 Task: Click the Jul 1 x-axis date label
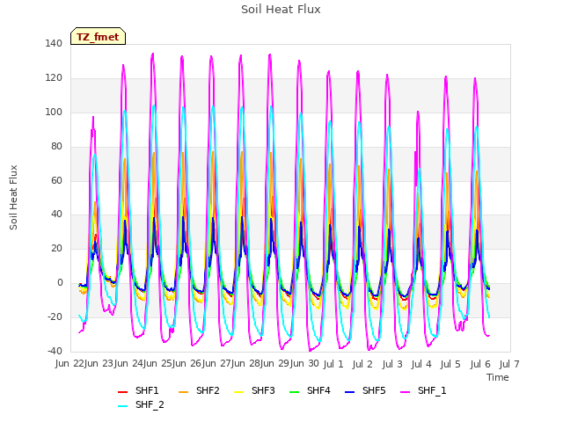click(x=333, y=364)
